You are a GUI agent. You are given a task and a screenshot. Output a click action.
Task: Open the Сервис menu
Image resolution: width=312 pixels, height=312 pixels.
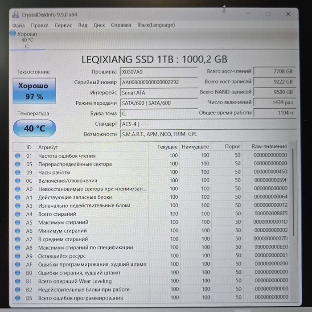[x=63, y=25]
